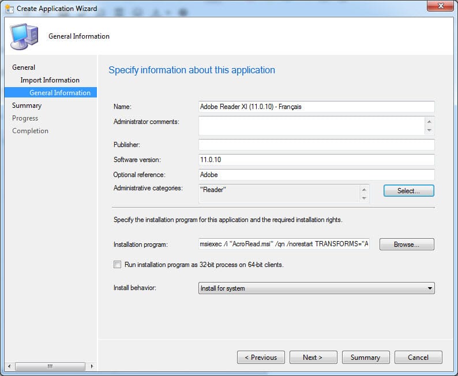The height and width of the screenshot is (376, 458).
Task: Click sidebar horizontal scrollbar left arrow
Action: [9, 366]
